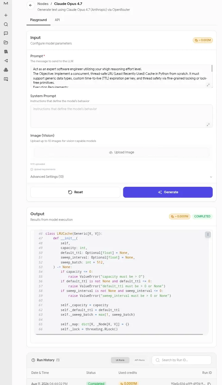222x385 pixels.
Task: Copy the run ID in Run History
Action: click(209, 383)
